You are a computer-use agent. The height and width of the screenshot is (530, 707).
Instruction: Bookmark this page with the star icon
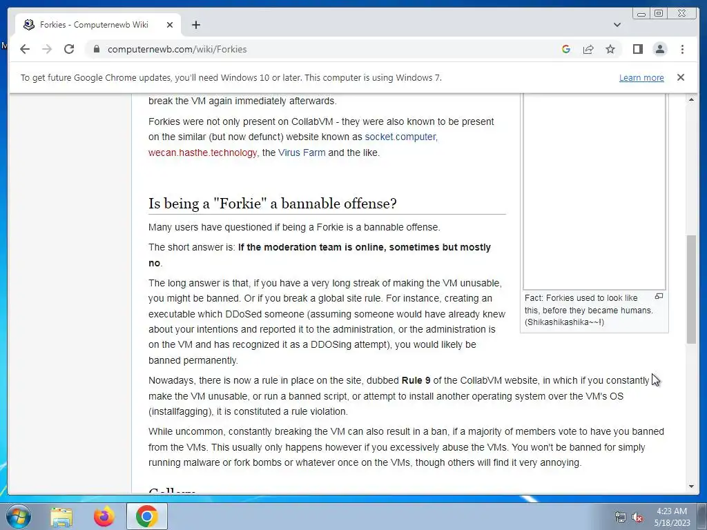click(x=610, y=49)
